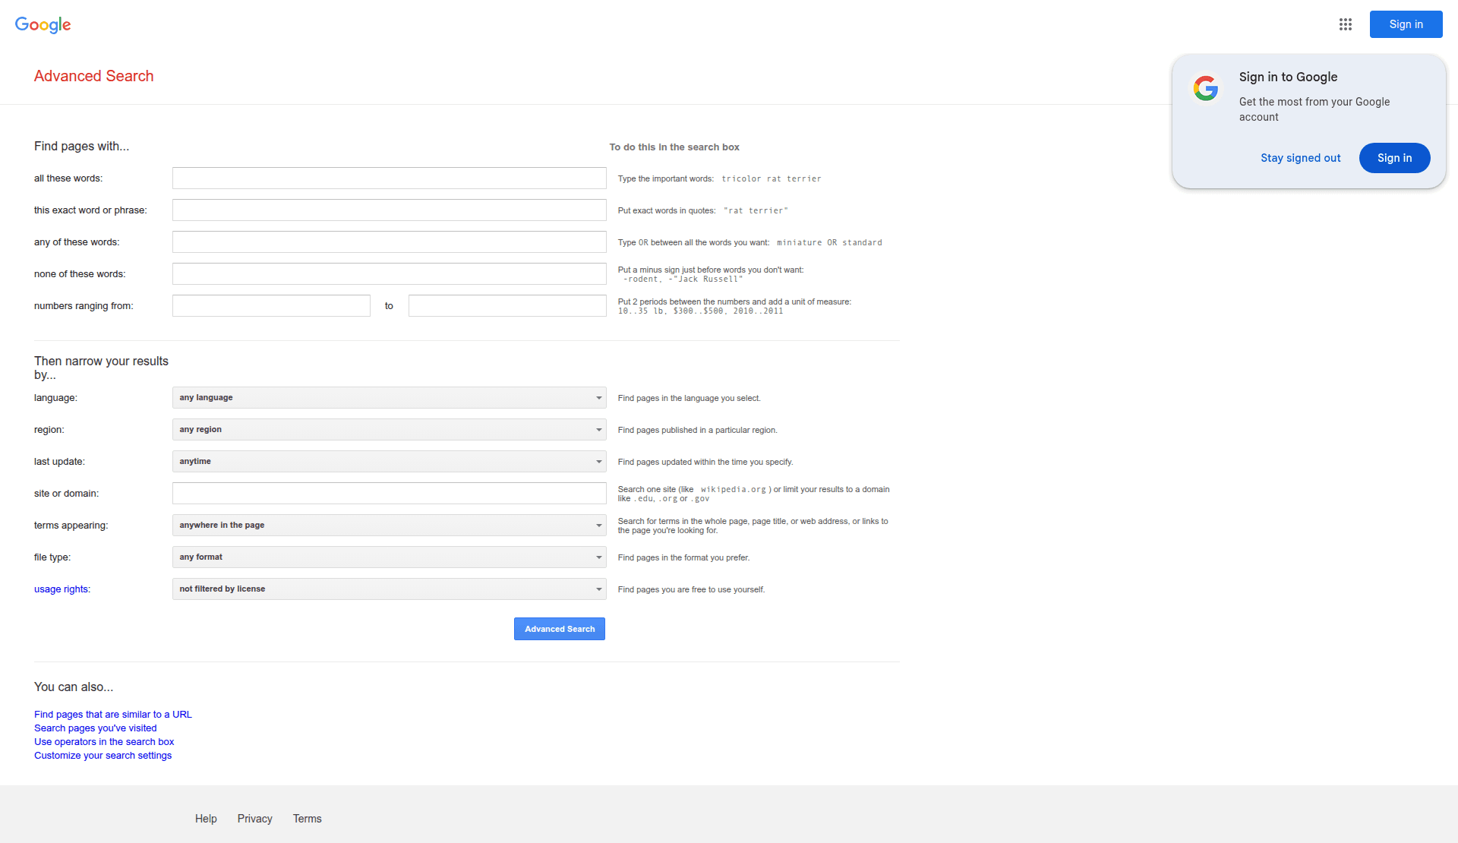Click the 'You can also...' heading
Image resolution: width=1458 pixels, height=843 pixels.
[74, 687]
